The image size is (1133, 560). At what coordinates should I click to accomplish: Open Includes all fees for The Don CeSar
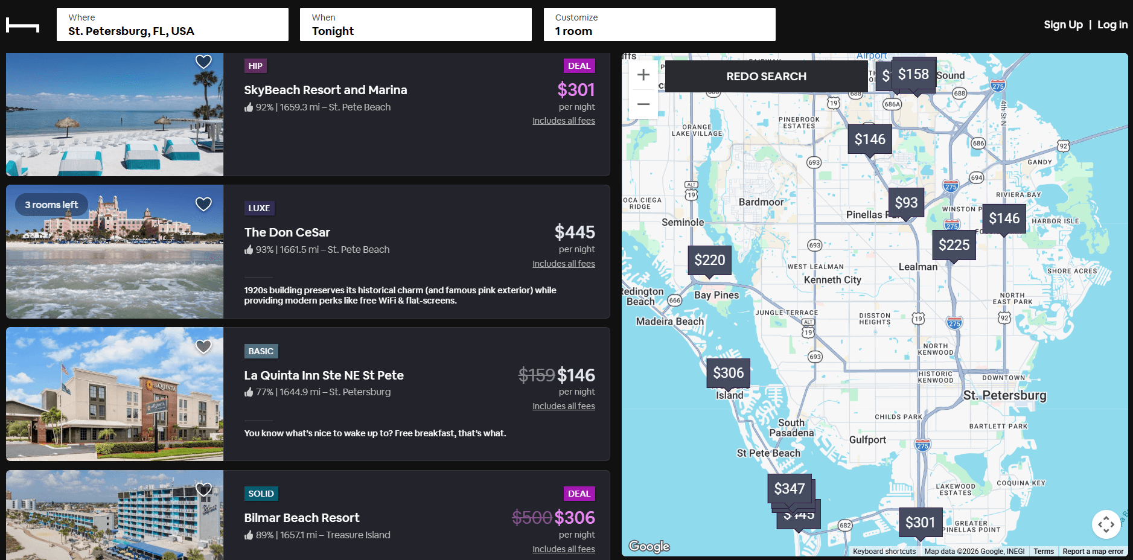click(x=564, y=264)
